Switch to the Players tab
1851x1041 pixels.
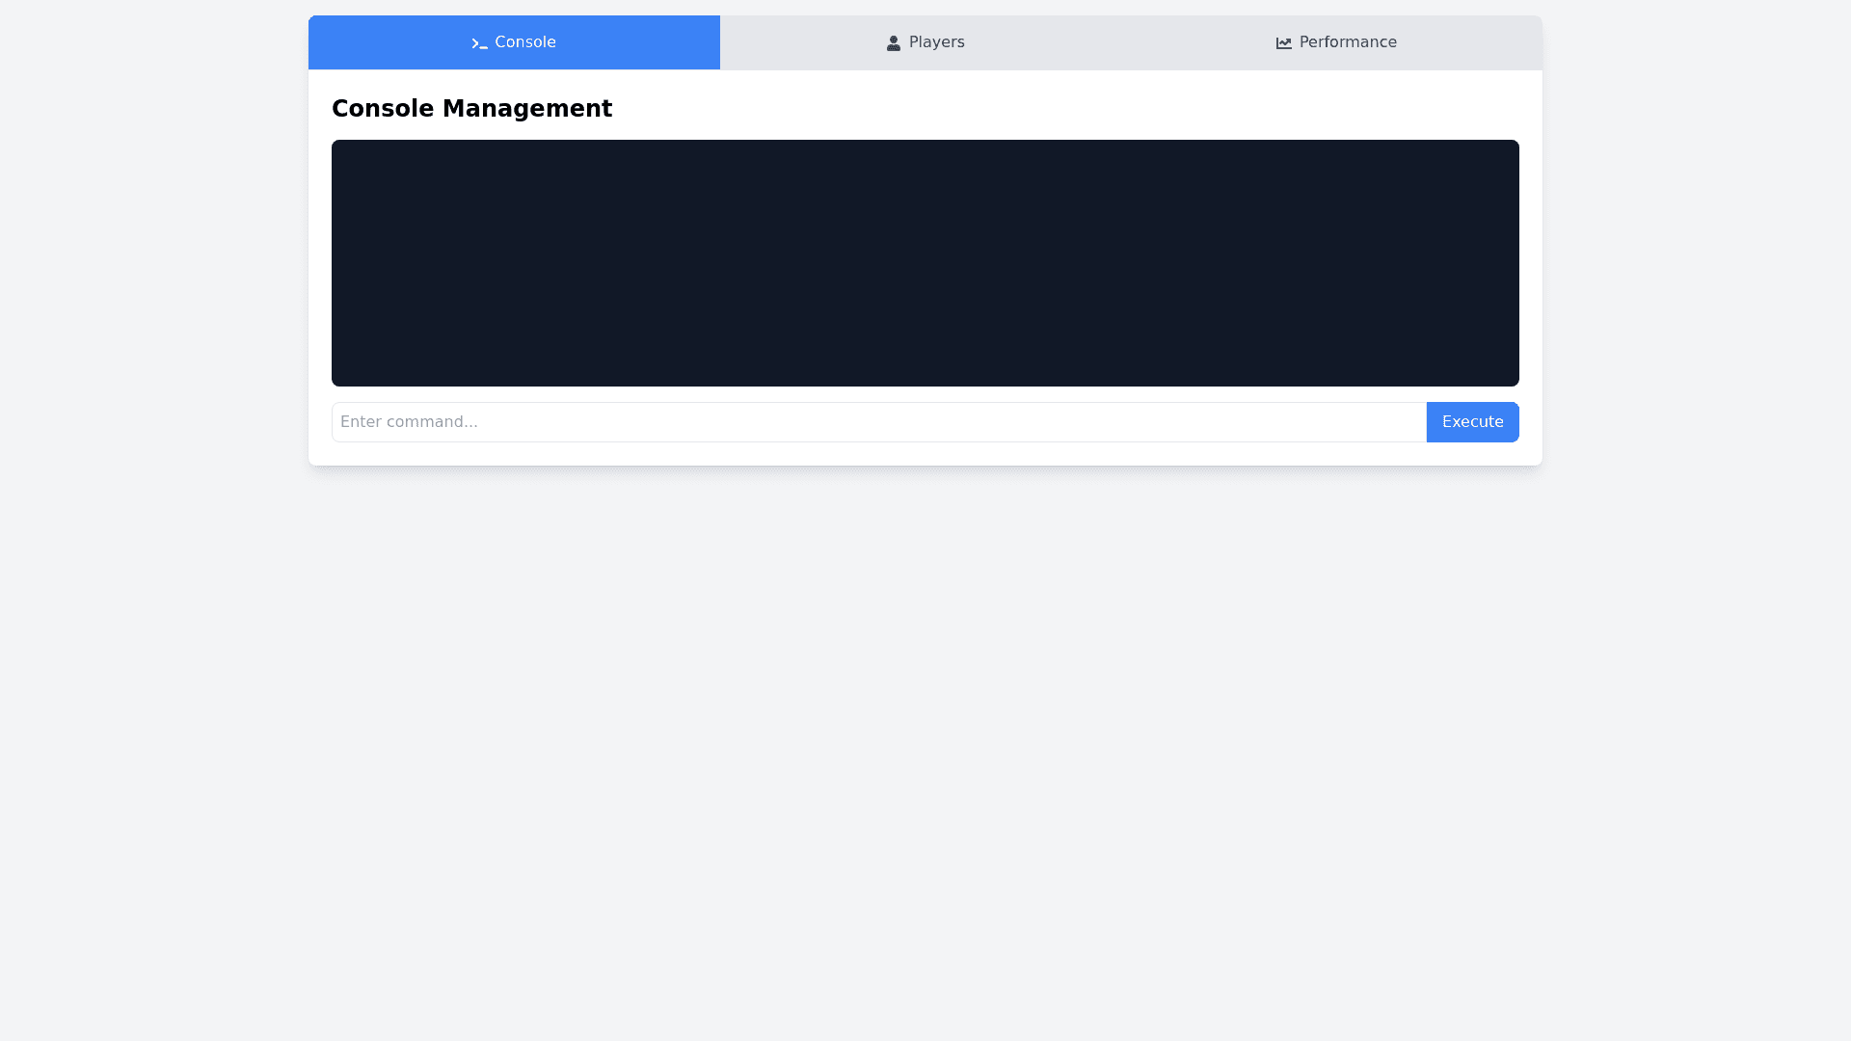[x=925, y=42]
